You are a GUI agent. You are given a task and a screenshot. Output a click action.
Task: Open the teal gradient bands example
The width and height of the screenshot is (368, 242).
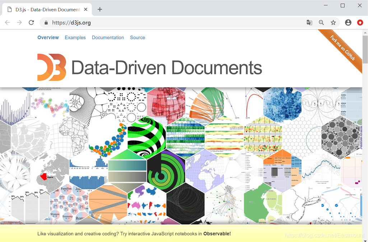(x=127, y=171)
